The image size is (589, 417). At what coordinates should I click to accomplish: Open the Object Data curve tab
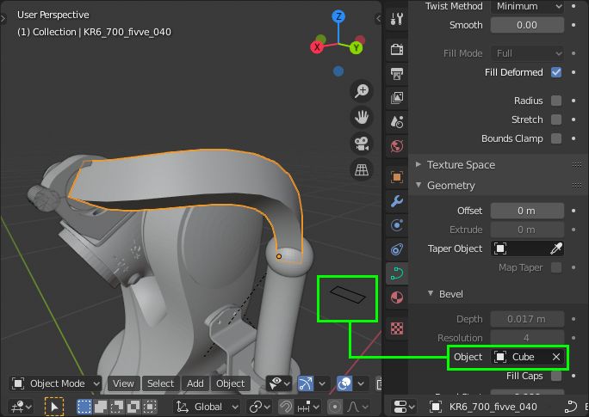[397, 273]
